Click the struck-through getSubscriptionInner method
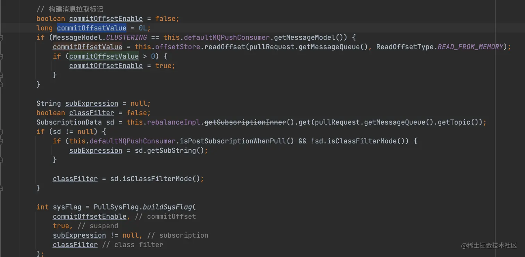This screenshot has width=525, height=257. pos(245,122)
